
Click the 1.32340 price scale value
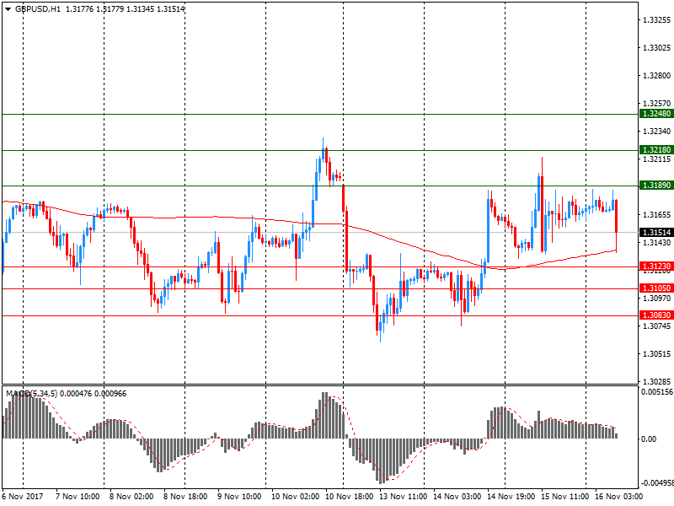tap(656, 132)
